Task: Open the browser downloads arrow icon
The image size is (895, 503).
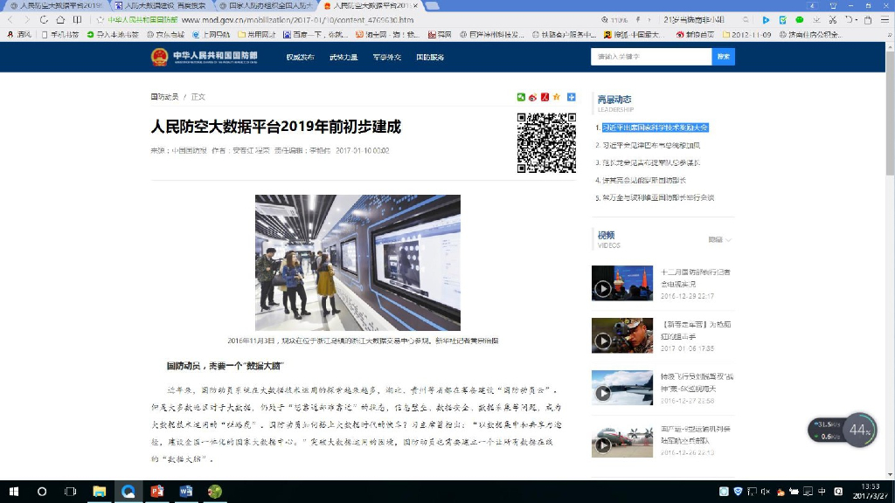Action: point(817,19)
